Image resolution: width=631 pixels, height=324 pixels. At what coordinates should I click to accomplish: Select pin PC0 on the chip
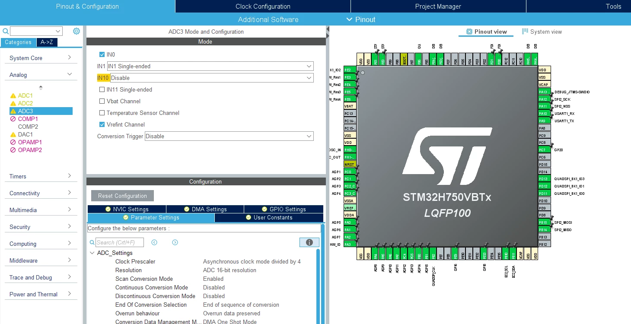point(350,172)
